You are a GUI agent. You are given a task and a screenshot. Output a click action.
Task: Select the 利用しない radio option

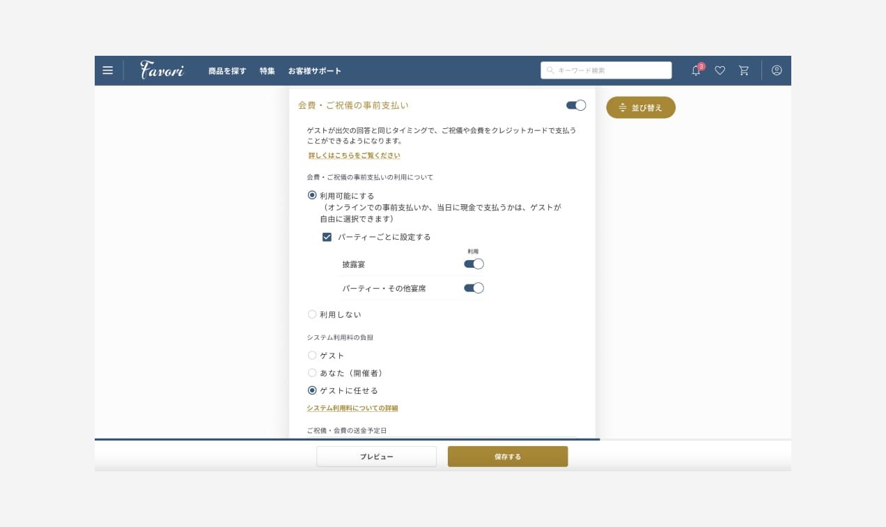tap(312, 314)
